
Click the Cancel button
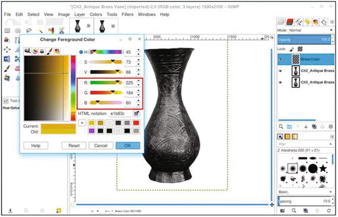click(x=101, y=146)
